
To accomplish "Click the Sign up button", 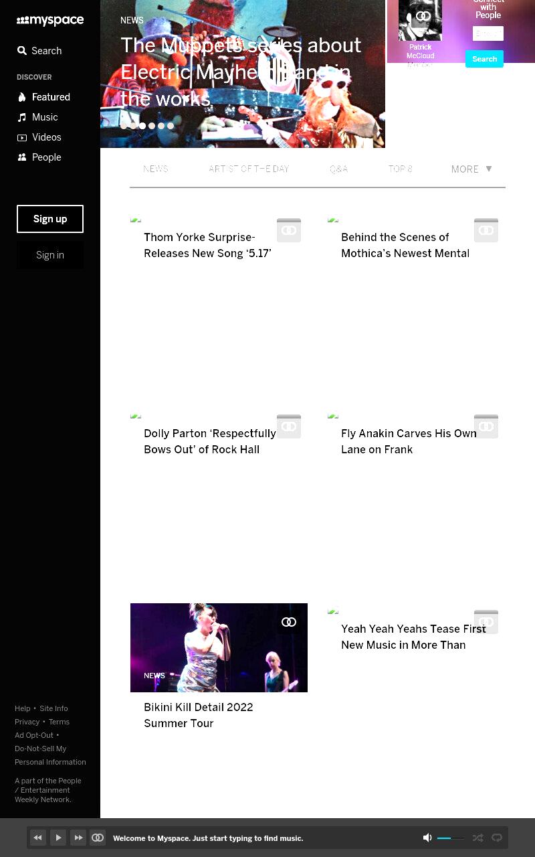I will 50,219.
